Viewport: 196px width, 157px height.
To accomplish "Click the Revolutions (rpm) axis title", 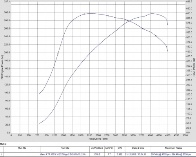I will coord(98,139).
